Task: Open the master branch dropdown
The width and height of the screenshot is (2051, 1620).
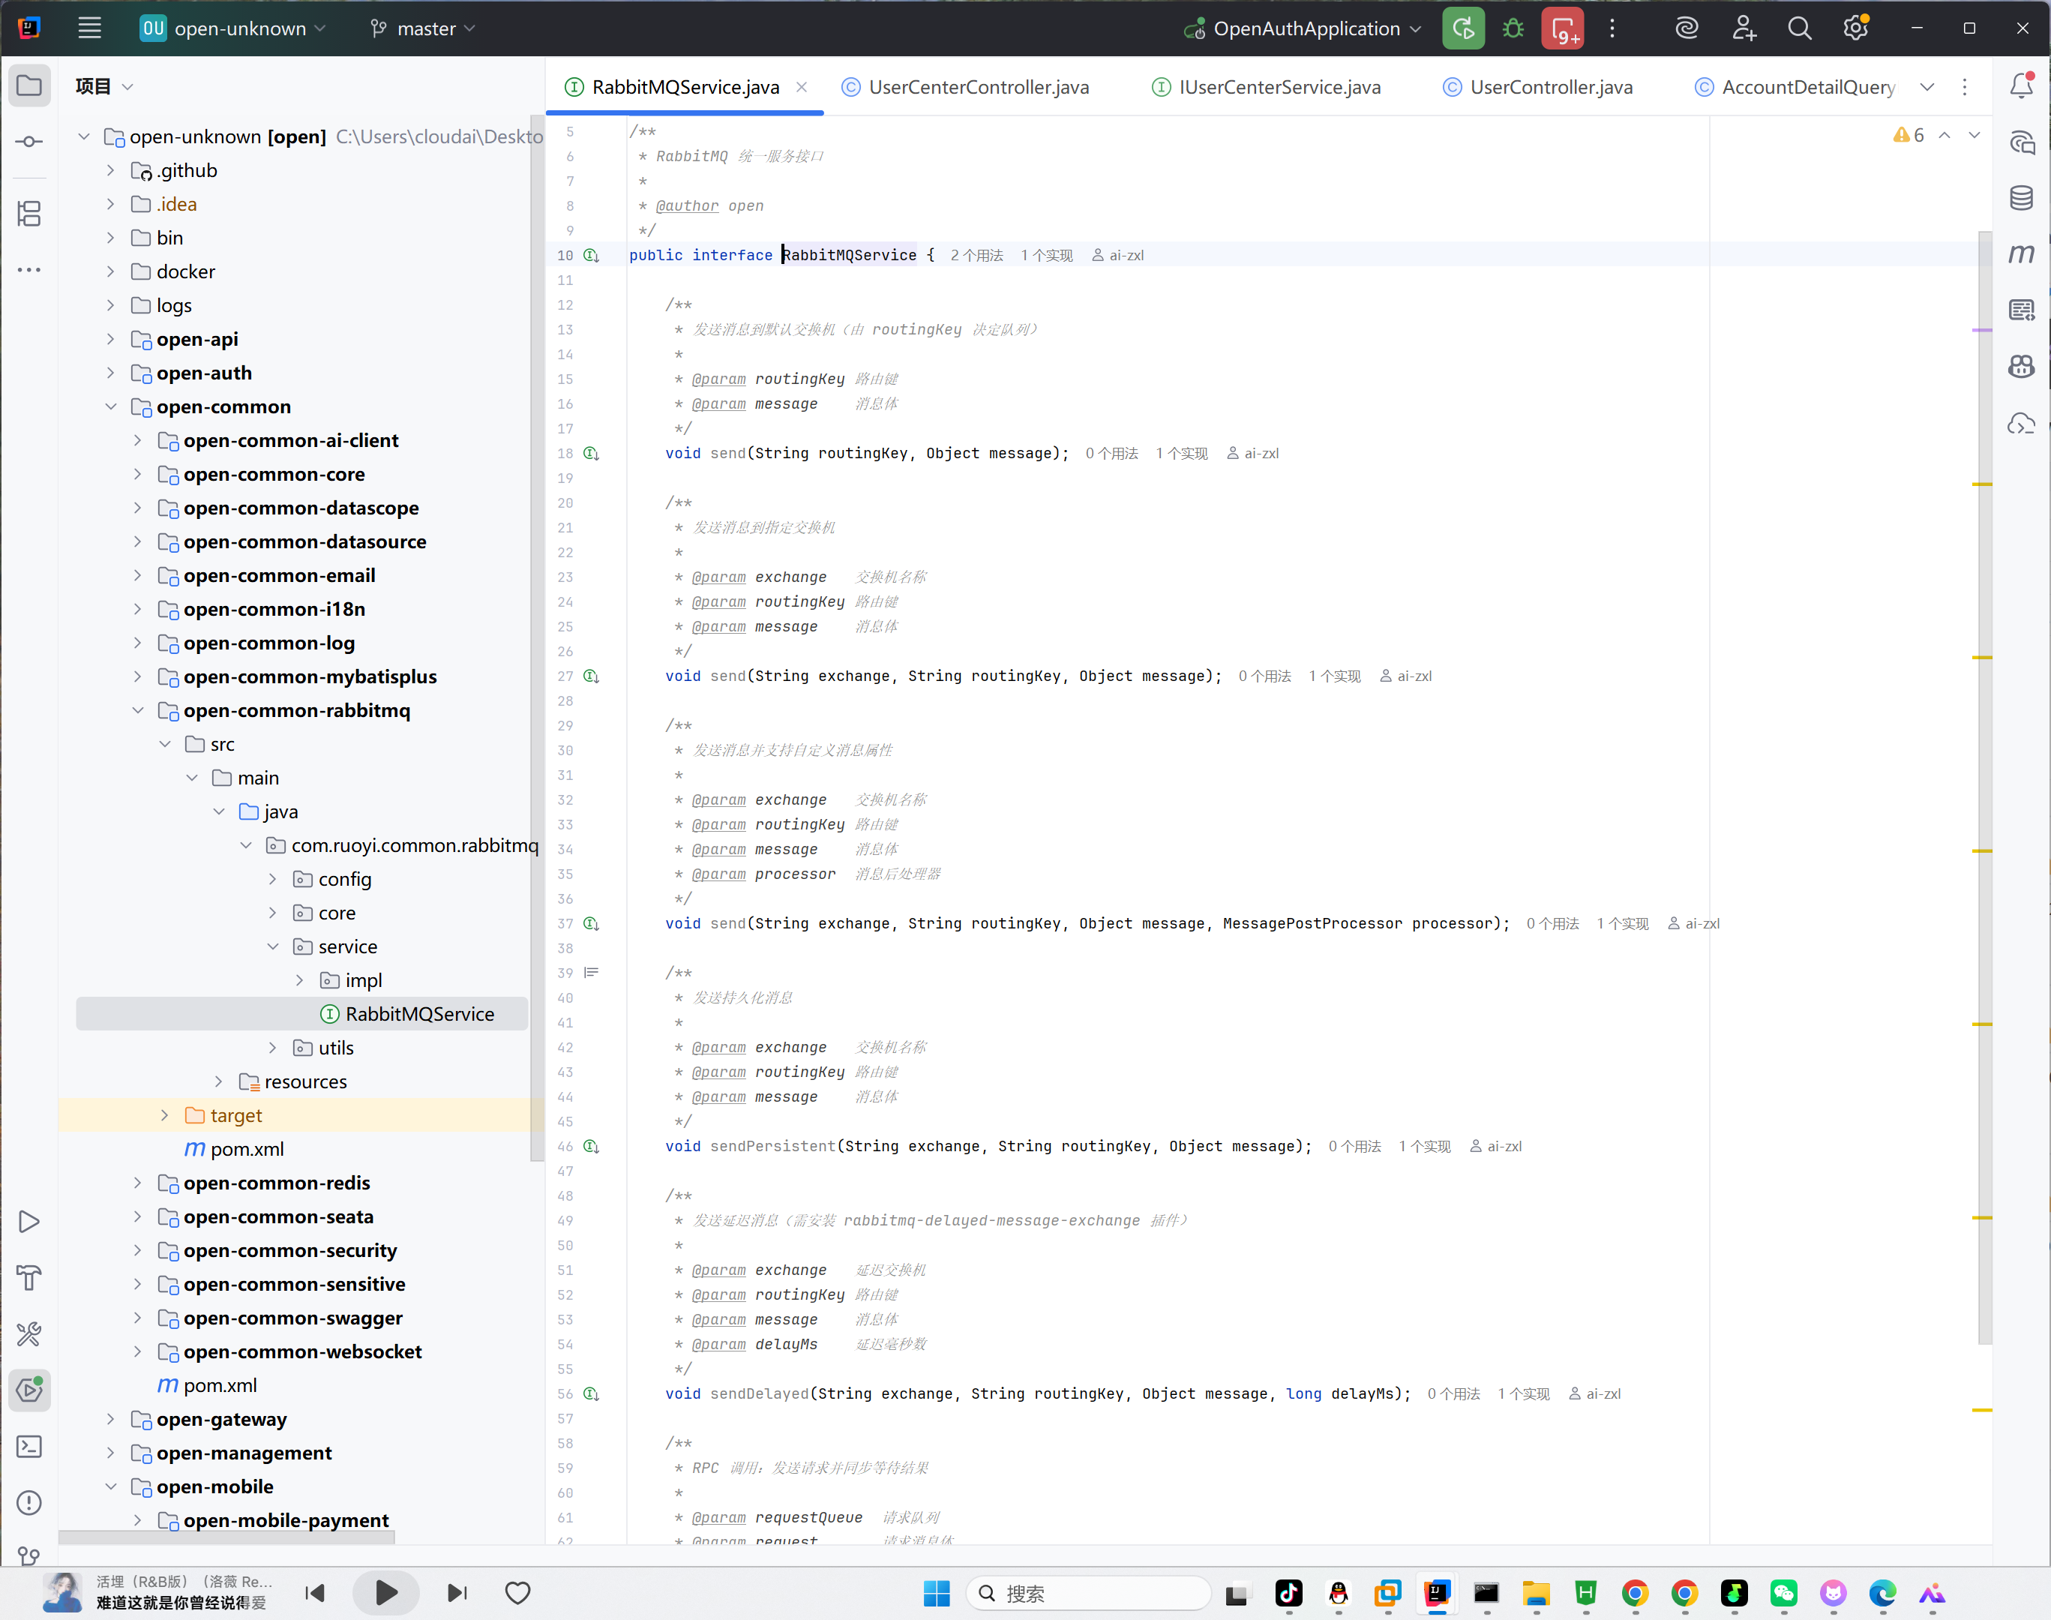Action: click(x=423, y=28)
